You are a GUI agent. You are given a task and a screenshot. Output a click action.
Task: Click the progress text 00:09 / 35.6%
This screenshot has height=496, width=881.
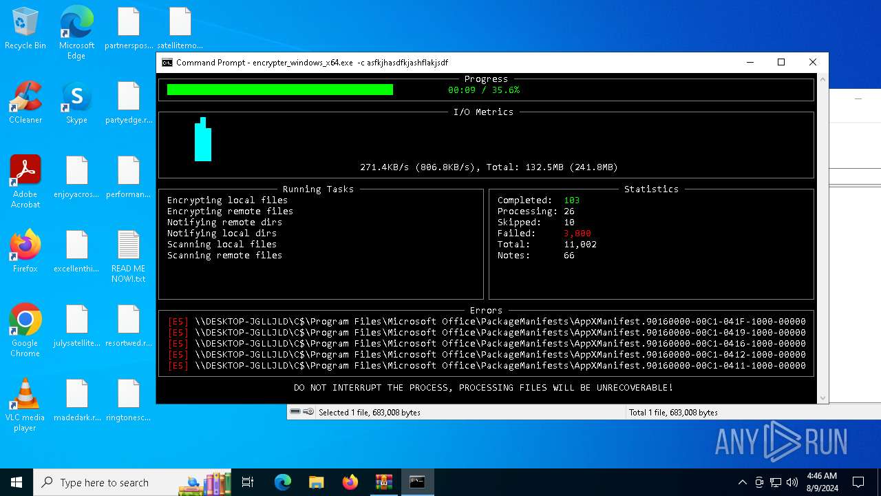(x=484, y=90)
